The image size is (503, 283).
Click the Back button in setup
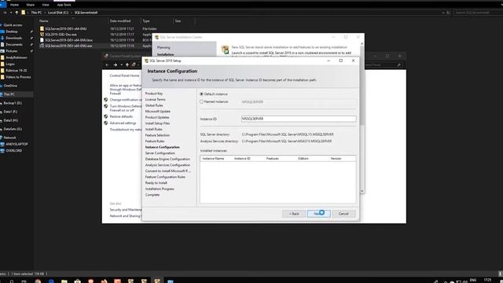point(294,214)
